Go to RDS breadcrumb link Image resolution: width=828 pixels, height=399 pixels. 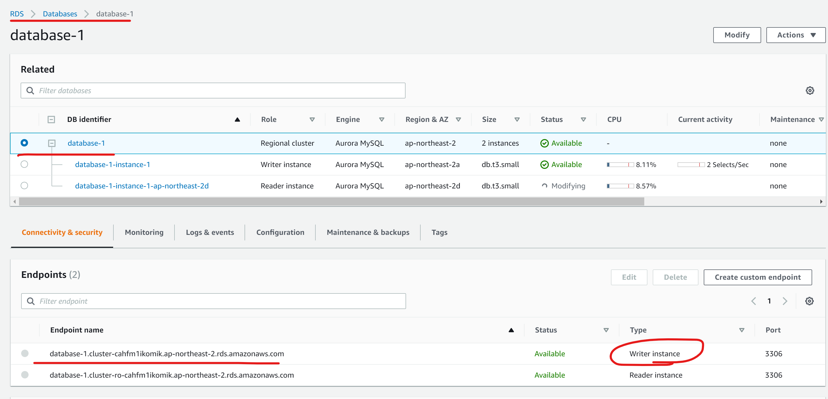pos(17,14)
